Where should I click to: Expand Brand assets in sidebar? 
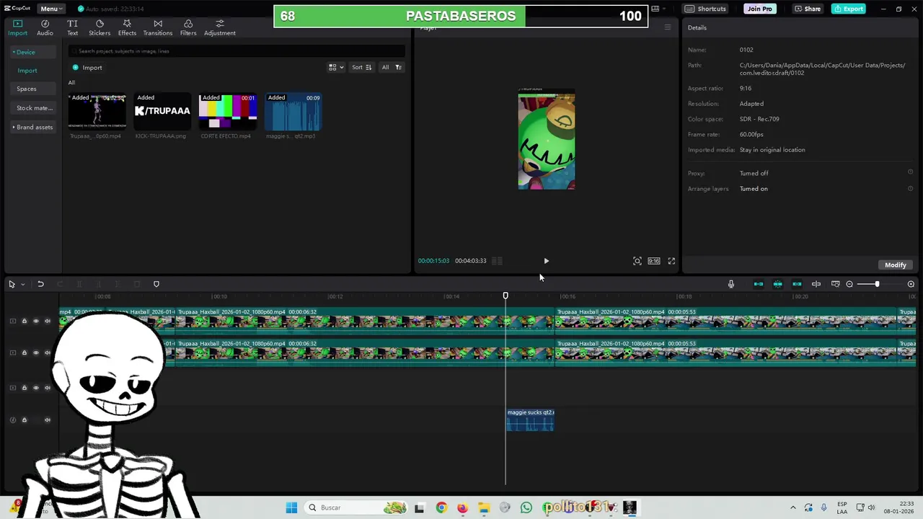32,127
